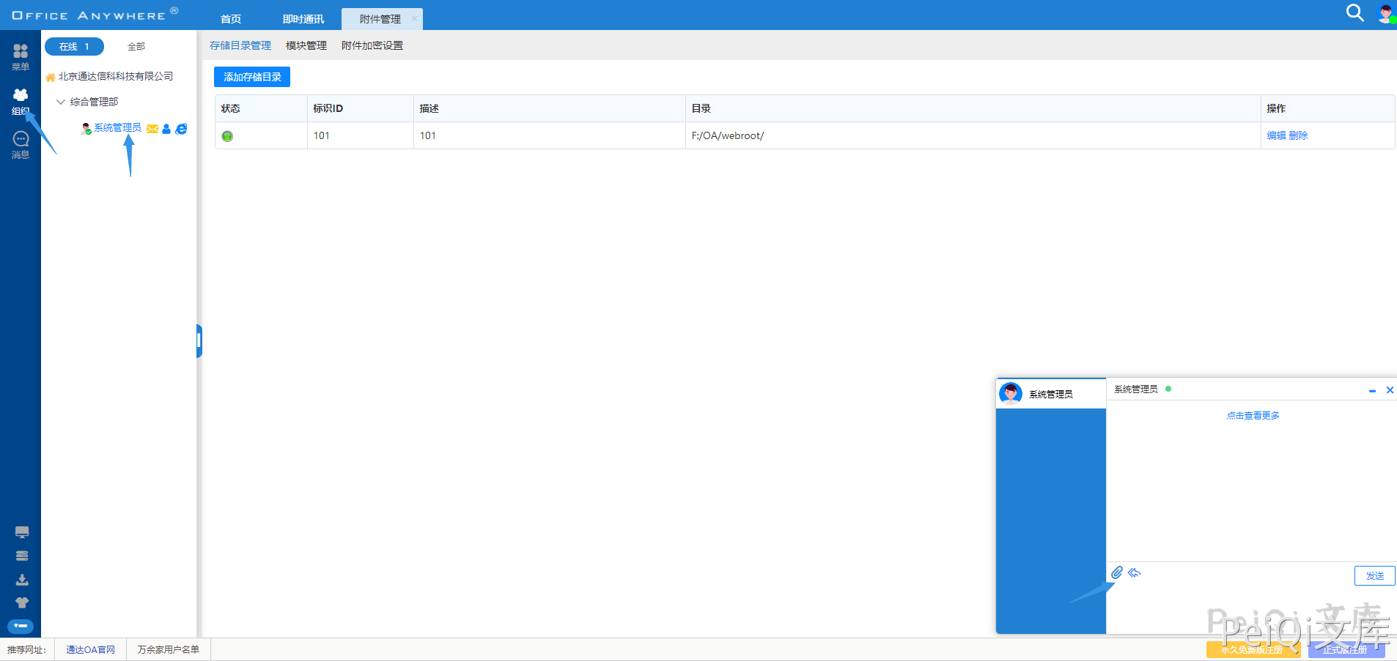
Task: Click the double reply arrow icon in chat
Action: tap(1135, 572)
